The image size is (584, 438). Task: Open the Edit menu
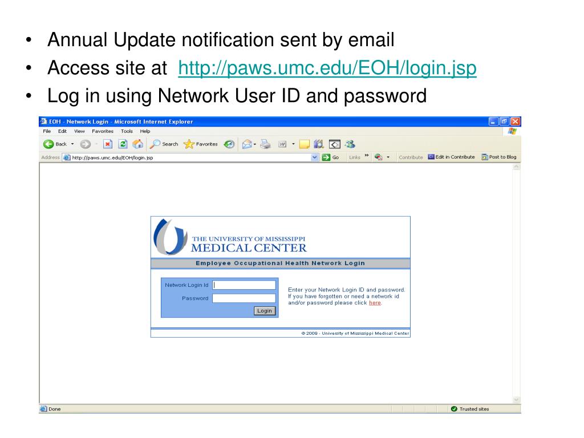coord(62,132)
